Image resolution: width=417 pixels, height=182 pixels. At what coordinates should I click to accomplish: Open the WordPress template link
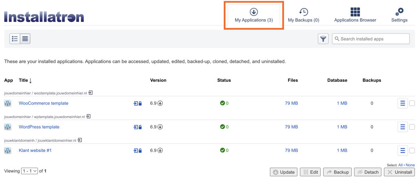[39, 127]
